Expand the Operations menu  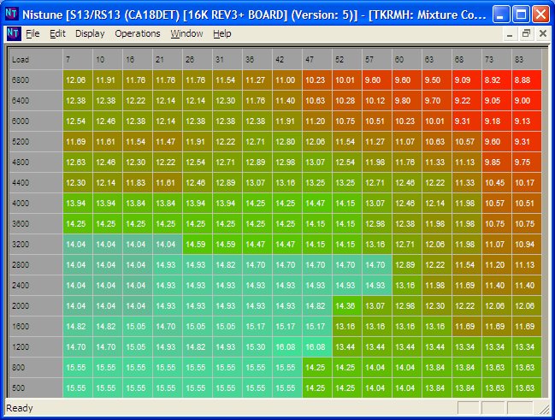tap(137, 34)
